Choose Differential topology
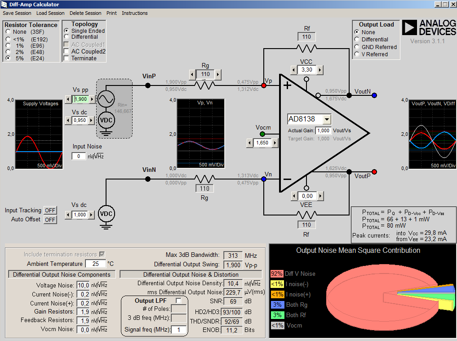The width and height of the screenshot is (457, 341). 67,37
